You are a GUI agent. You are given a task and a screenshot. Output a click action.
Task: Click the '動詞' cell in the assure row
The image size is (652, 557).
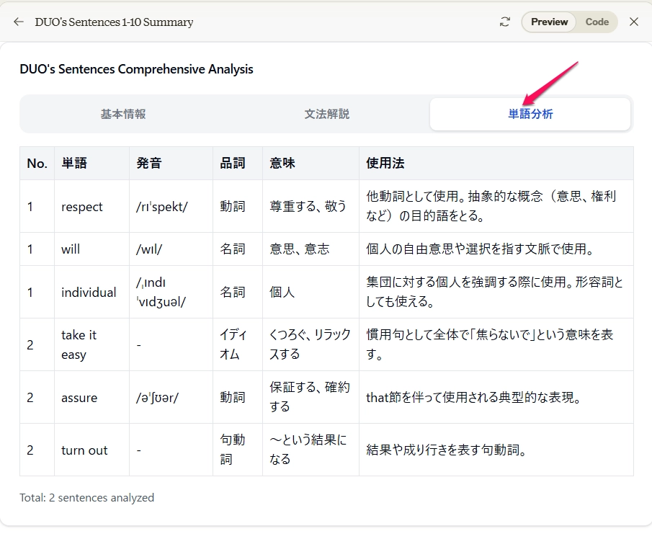click(233, 398)
